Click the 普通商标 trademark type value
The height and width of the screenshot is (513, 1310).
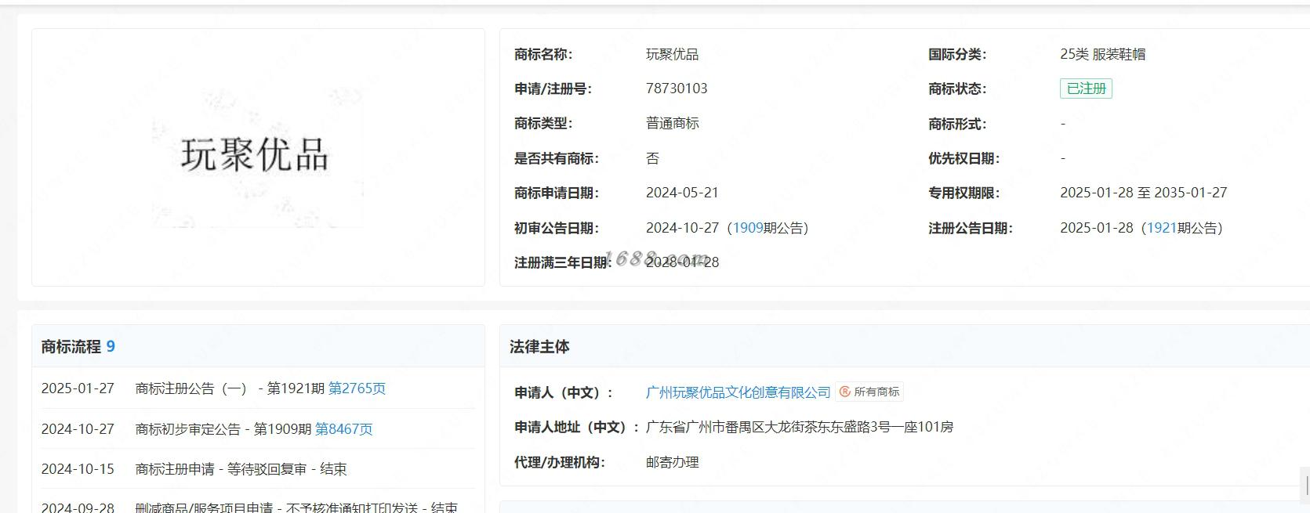point(672,123)
